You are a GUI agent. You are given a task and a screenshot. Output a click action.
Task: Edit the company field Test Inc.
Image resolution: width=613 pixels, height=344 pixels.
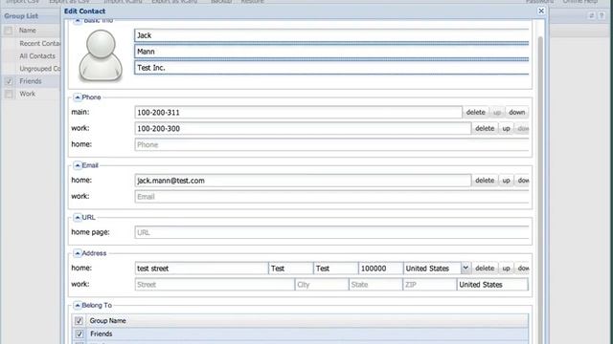tap(331, 68)
